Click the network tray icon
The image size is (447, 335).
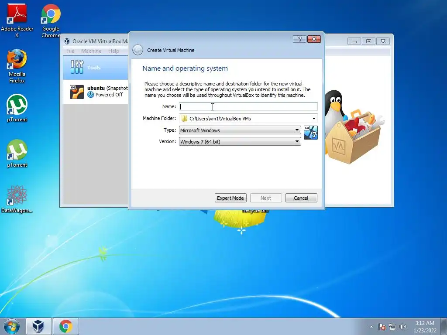coord(392,327)
